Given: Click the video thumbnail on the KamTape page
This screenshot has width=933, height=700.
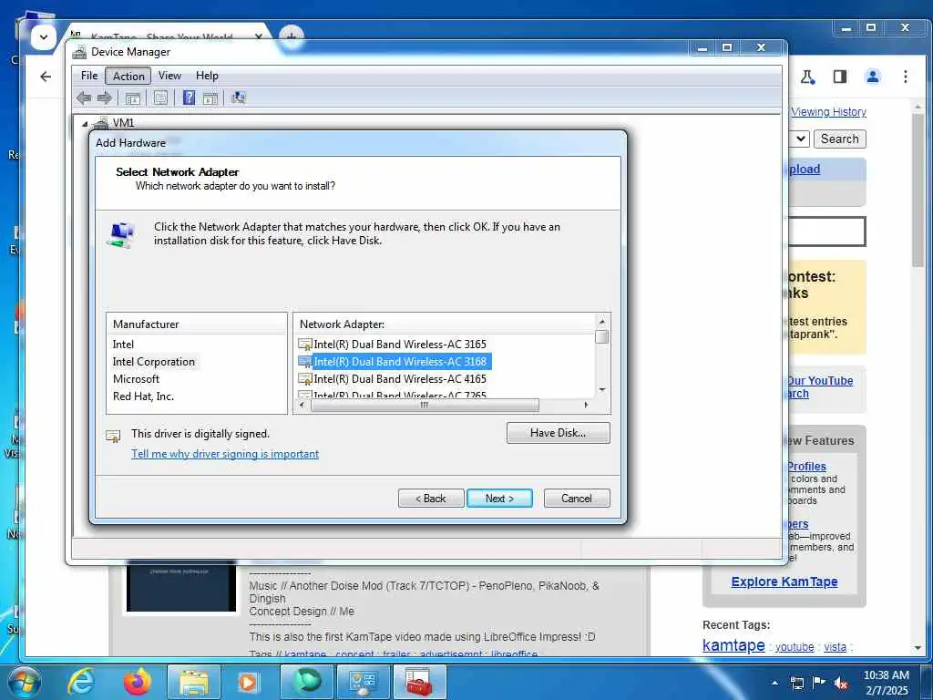Looking at the screenshot, I should pyautogui.click(x=181, y=586).
